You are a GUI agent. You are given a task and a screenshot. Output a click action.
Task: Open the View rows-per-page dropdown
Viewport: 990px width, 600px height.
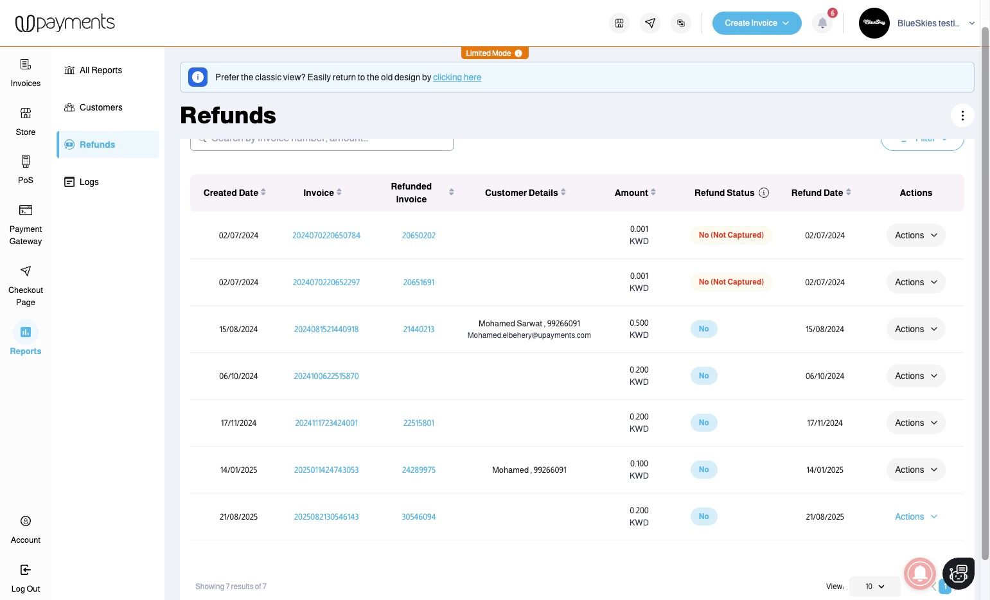pyautogui.click(x=874, y=587)
